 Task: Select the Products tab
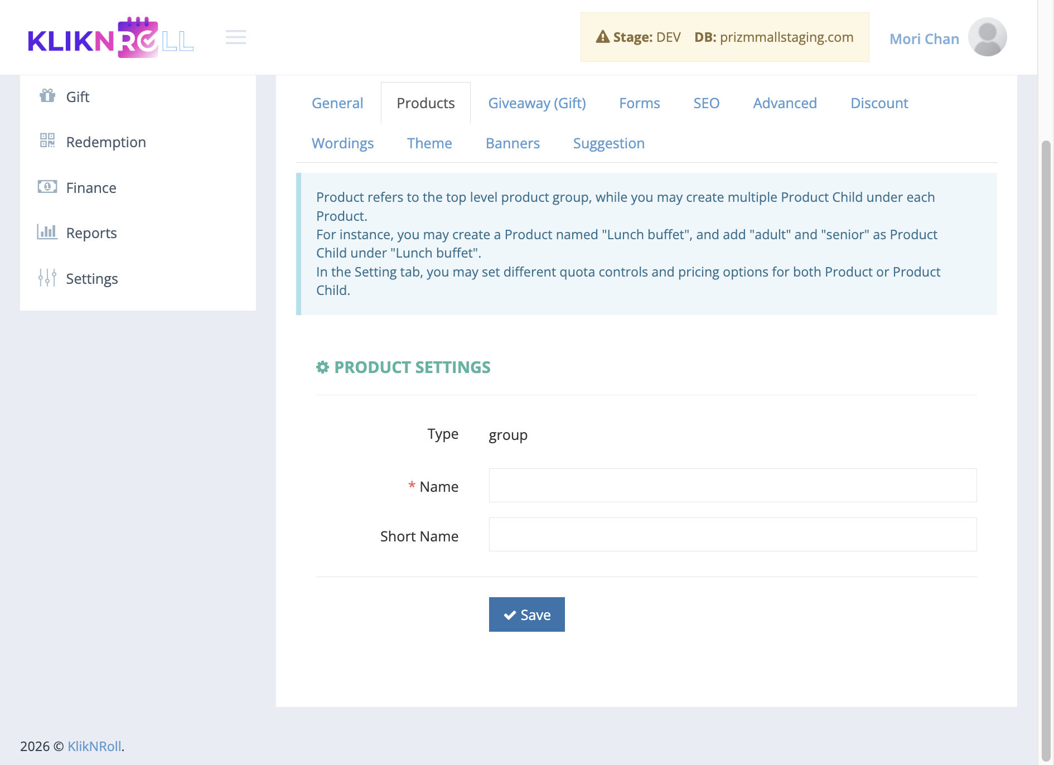coord(426,103)
